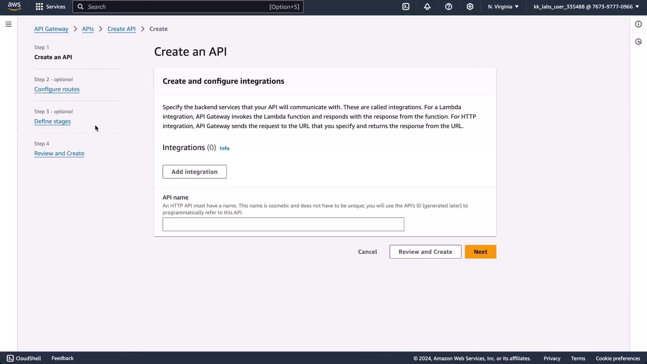
Task: Go to APIs breadcrumb link
Action: tap(88, 29)
